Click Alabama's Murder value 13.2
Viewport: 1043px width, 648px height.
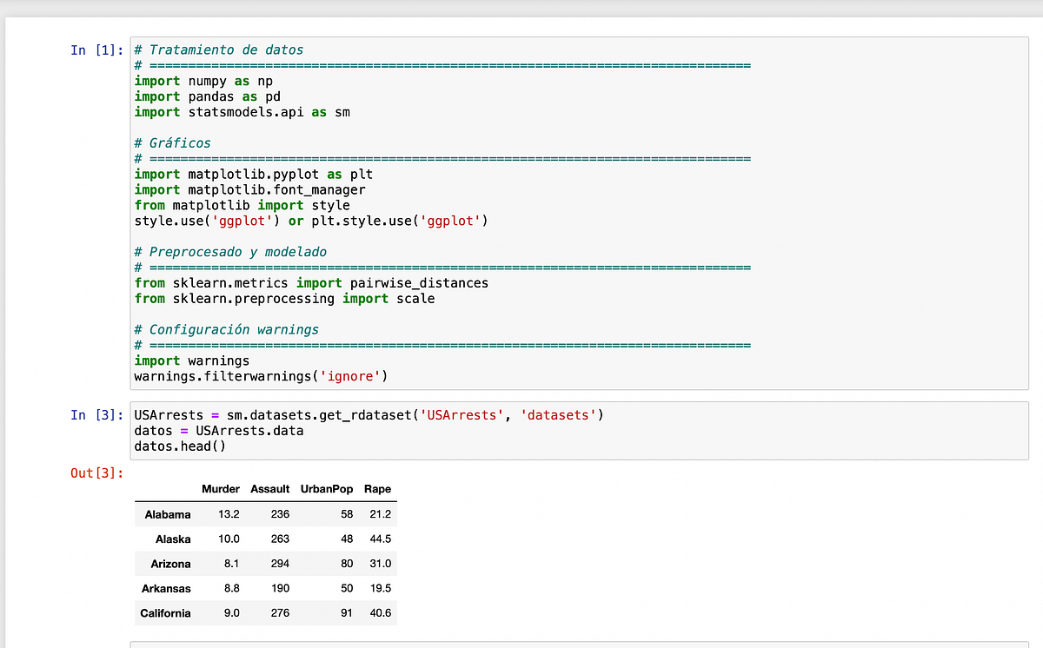click(x=229, y=514)
